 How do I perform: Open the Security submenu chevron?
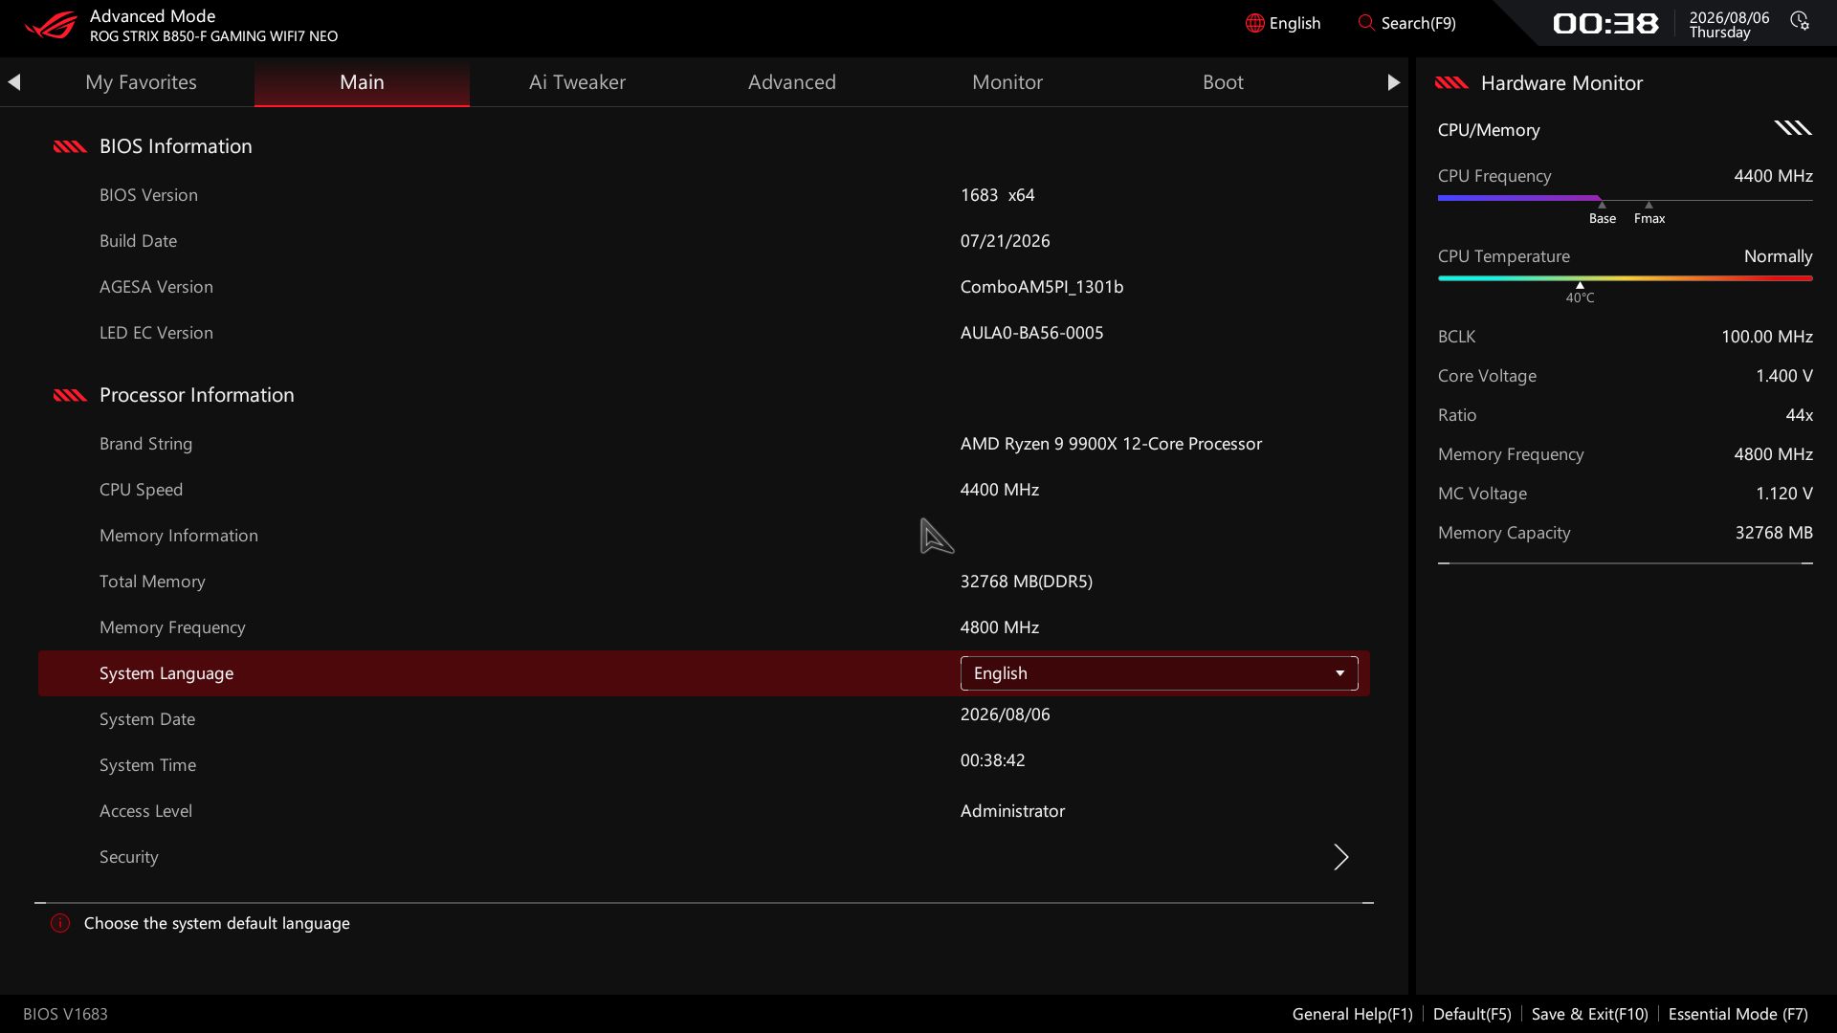1340,857
